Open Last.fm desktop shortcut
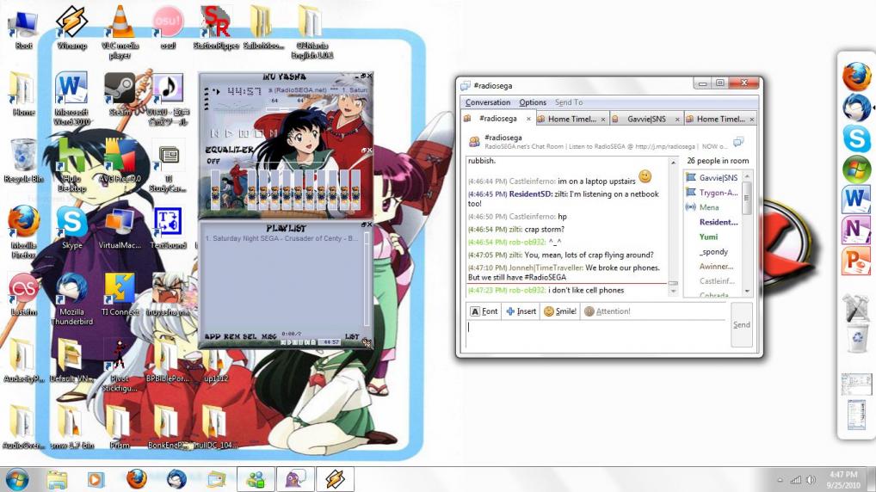Image resolution: width=876 pixels, height=492 pixels. click(x=23, y=294)
